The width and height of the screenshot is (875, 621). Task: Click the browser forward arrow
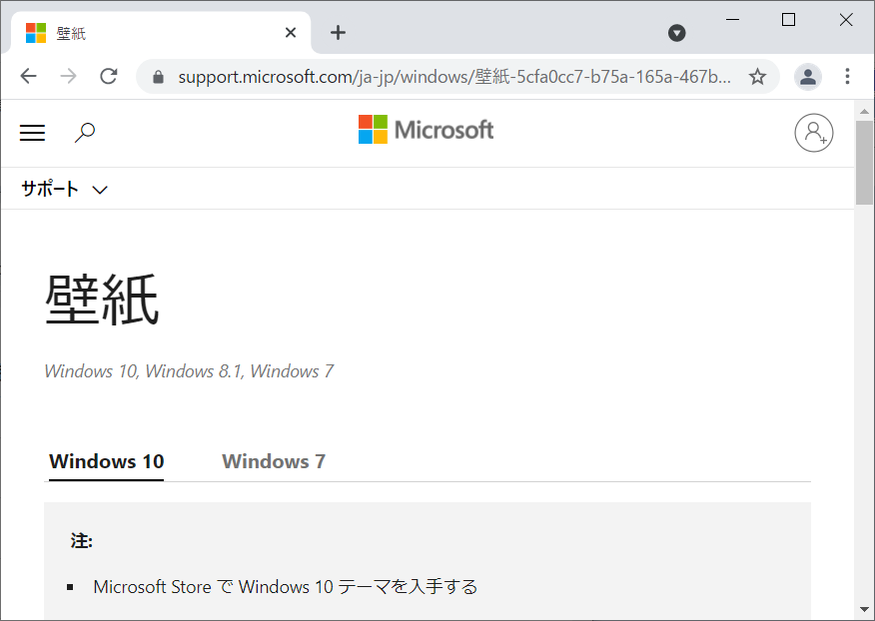point(68,76)
